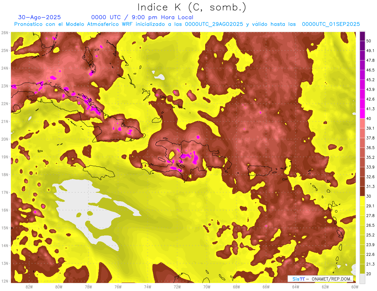Click the latitude label '17N'
Viewport: 377px width, 291px height.
pyautogui.click(x=5, y=192)
